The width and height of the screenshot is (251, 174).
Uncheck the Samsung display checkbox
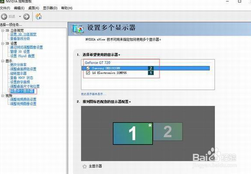(88, 68)
